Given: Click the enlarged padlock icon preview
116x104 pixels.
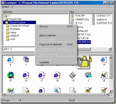Looking at the screenshot, I should click(x=83, y=62).
